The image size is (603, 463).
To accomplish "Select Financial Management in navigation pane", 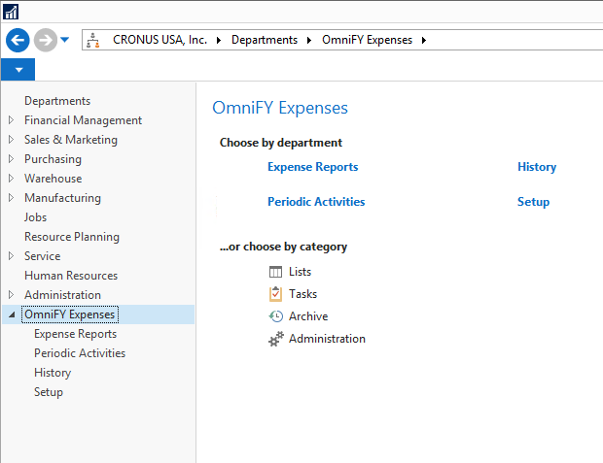I will click(83, 120).
